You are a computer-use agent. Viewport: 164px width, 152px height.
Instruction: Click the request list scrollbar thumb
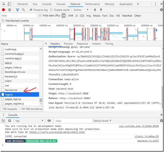point(41,100)
